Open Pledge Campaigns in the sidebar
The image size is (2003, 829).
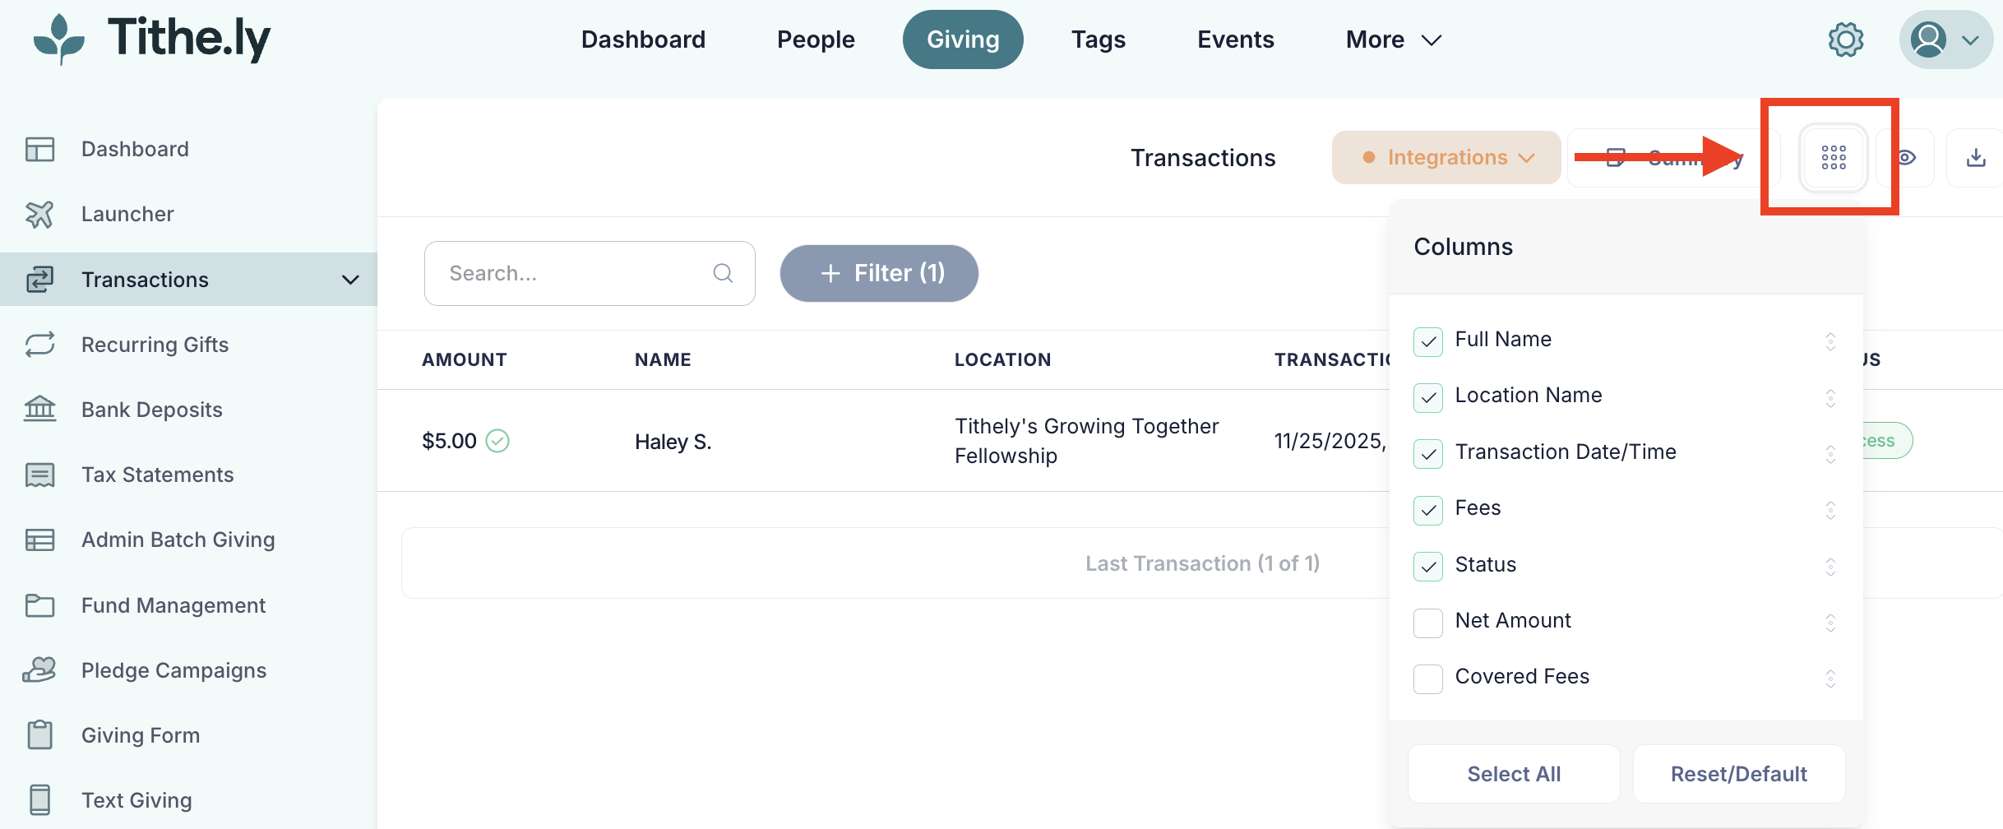(x=173, y=670)
